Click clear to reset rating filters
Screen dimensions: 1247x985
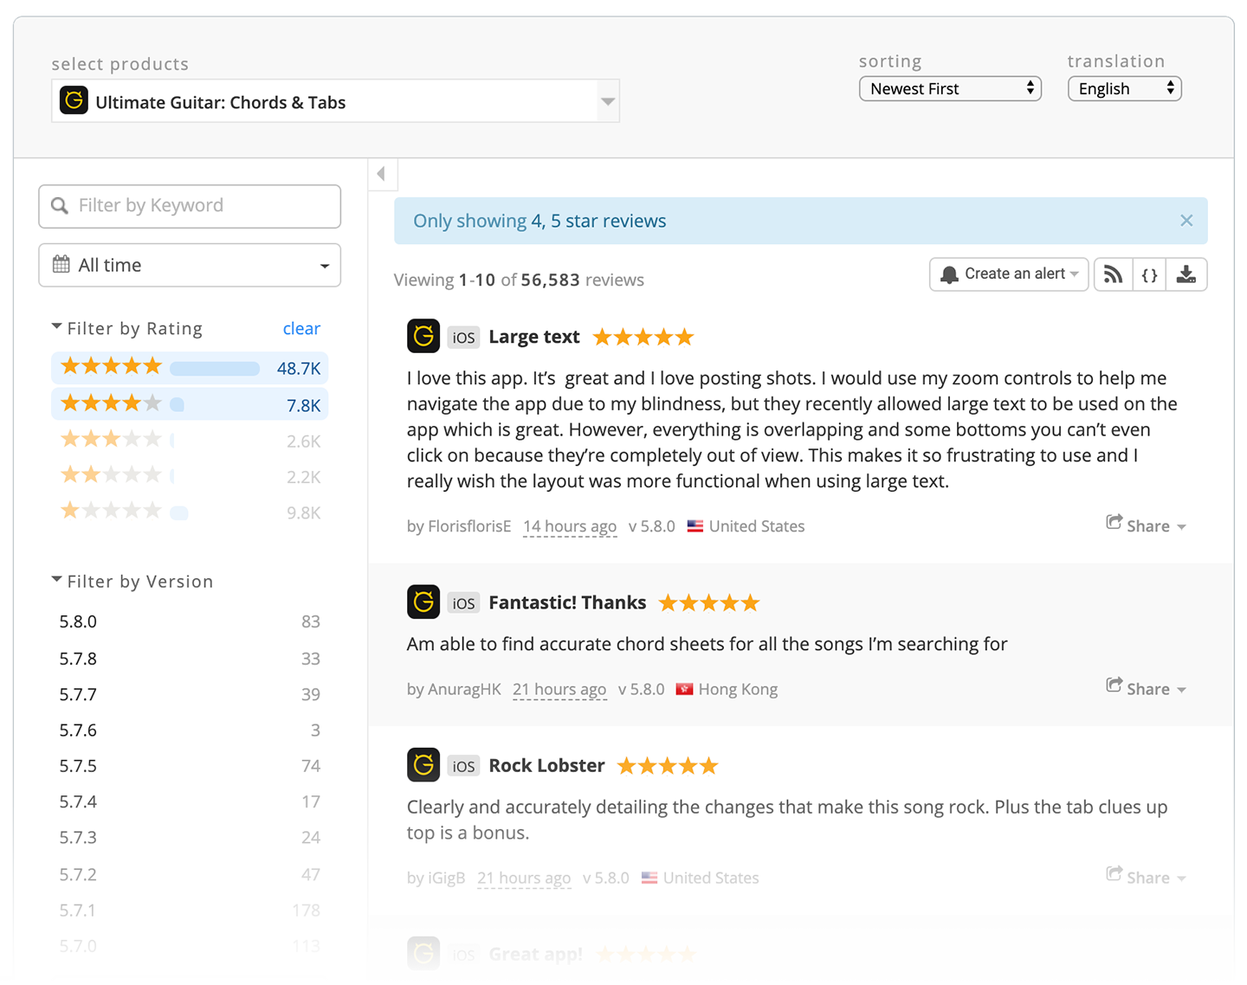(301, 328)
